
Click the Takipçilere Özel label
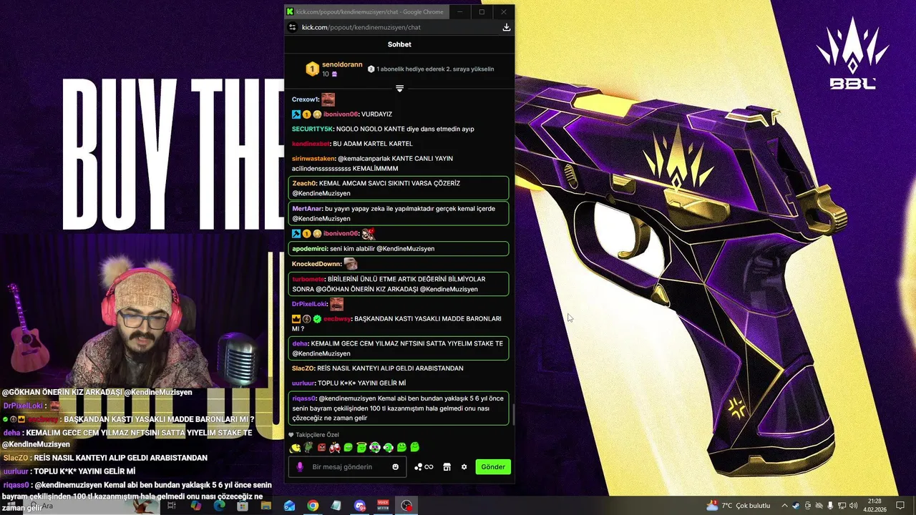[317, 435]
